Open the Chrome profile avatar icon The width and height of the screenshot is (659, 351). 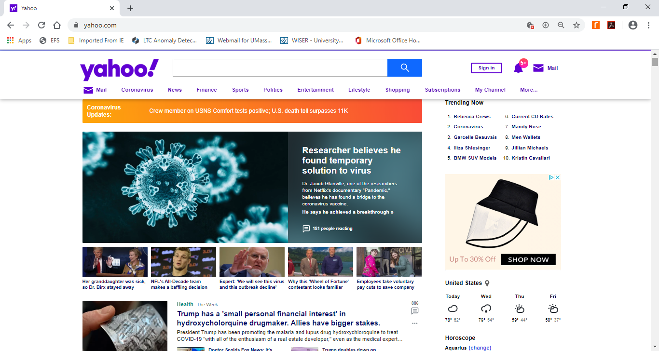pos(633,25)
